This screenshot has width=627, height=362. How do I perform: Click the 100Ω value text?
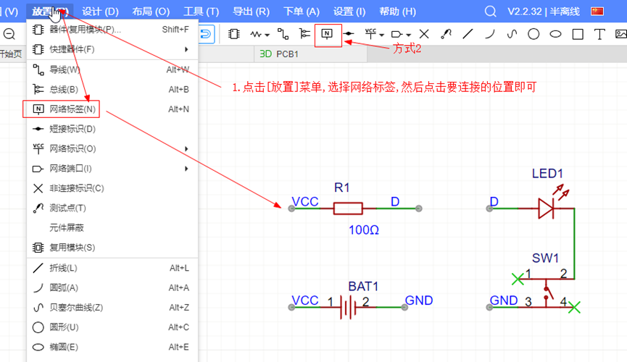363,230
